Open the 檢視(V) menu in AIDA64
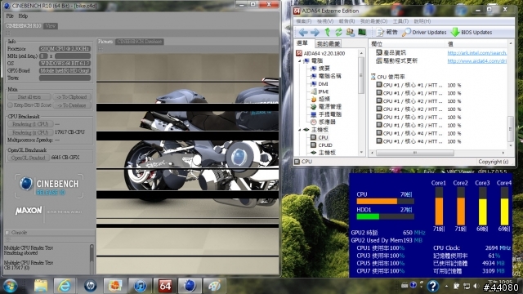This screenshot has height=294, width=523. (325, 21)
